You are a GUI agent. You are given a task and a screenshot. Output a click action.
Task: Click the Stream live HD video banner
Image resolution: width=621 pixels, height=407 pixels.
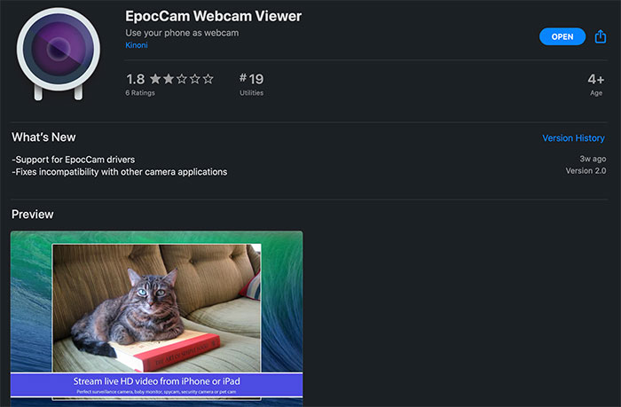pyautogui.click(x=156, y=385)
